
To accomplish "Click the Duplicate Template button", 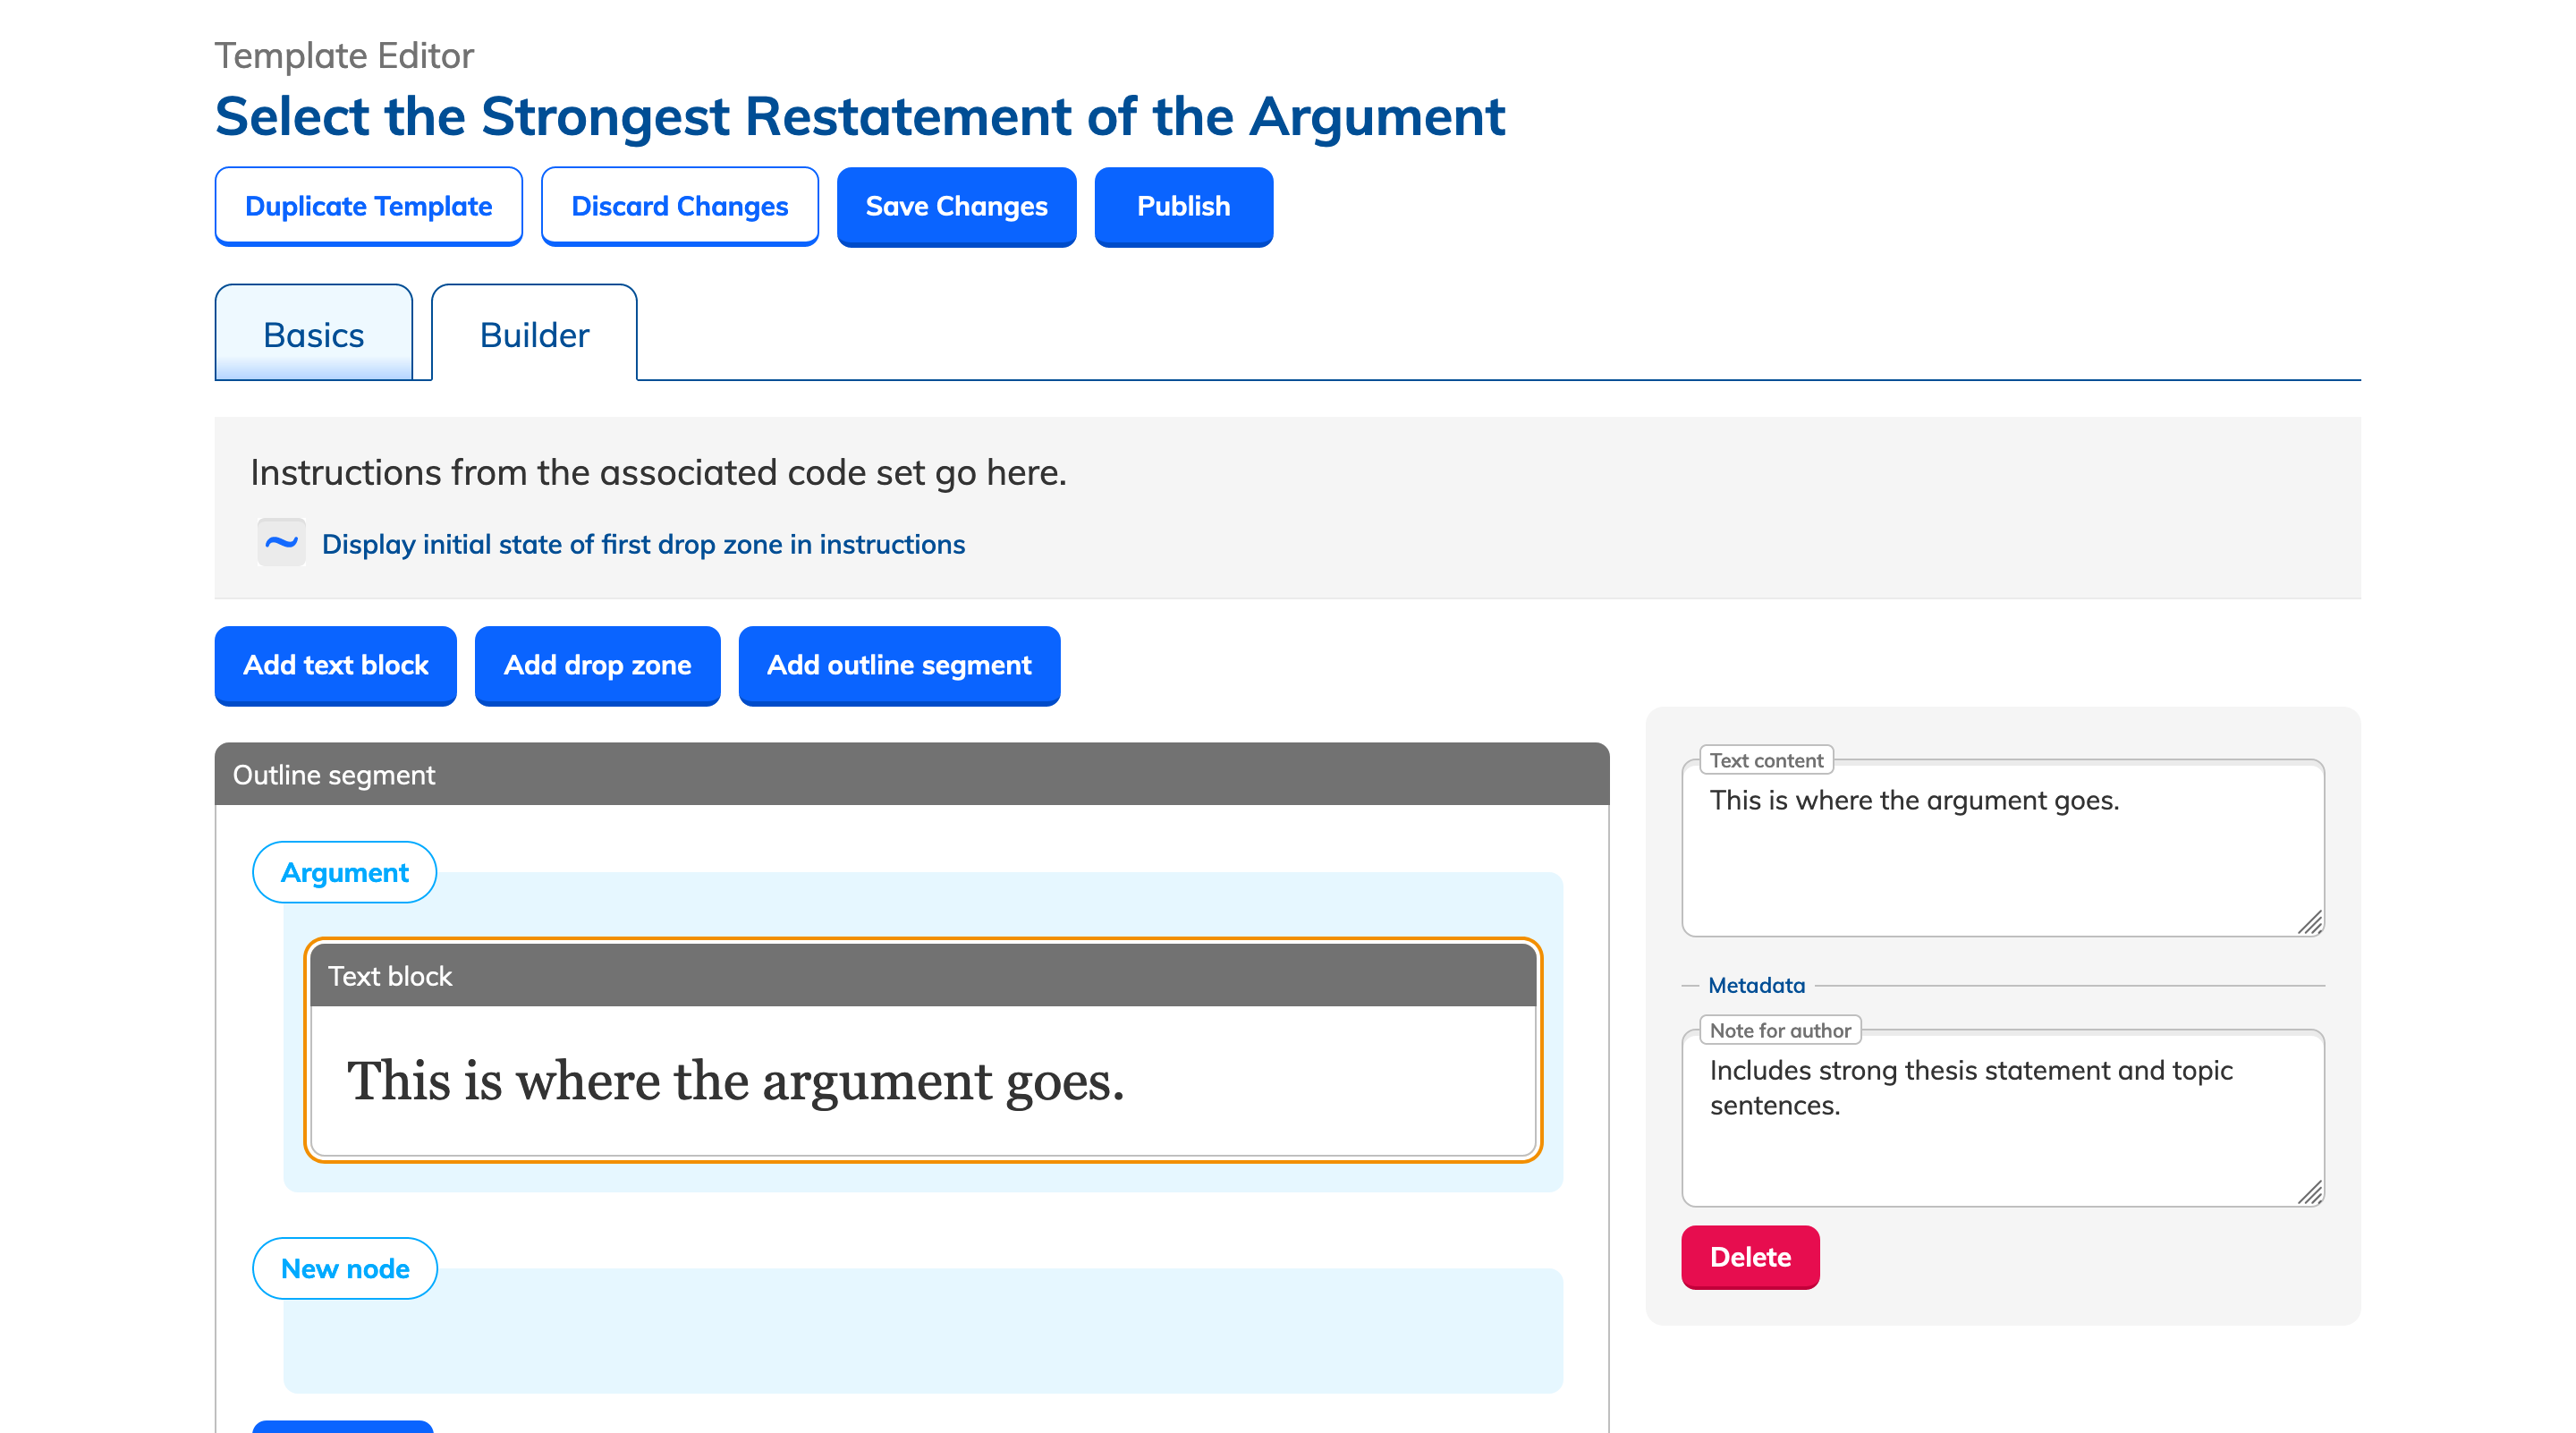I will 368,206.
